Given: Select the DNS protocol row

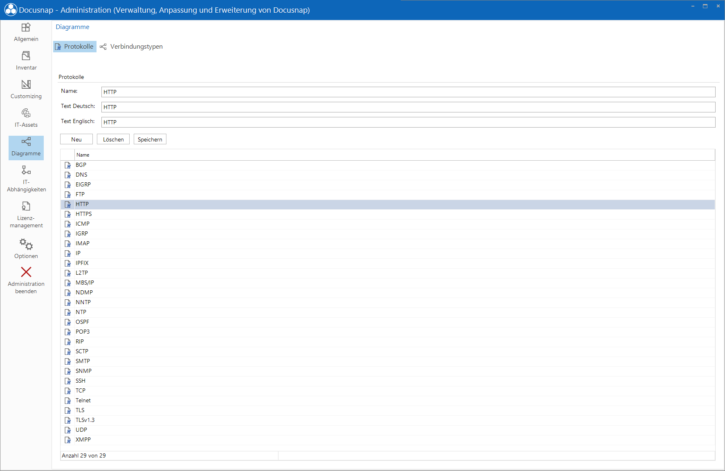Looking at the screenshot, I should [x=388, y=175].
